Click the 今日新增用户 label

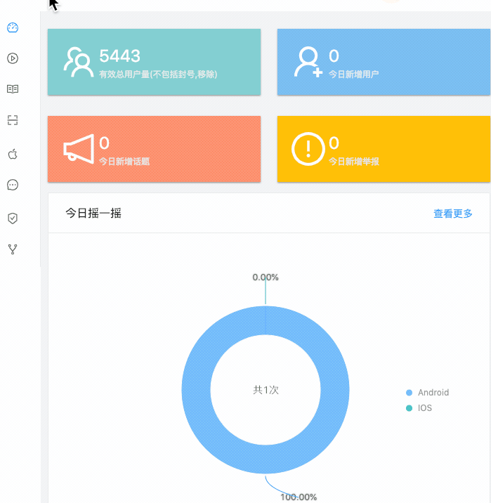pyautogui.click(x=354, y=74)
